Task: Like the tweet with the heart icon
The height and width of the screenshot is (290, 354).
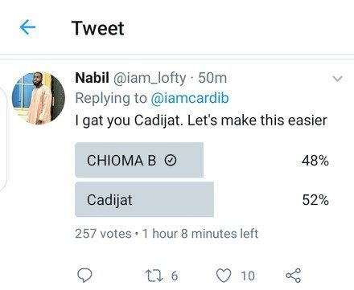Action: pyautogui.click(x=224, y=276)
